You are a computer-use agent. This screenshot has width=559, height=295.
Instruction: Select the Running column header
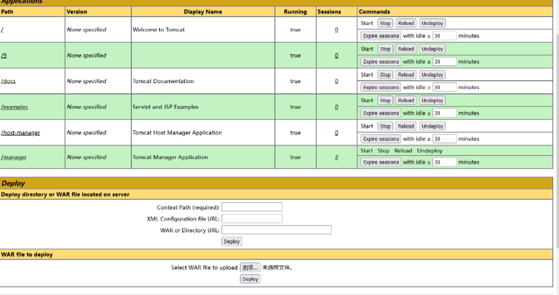tap(295, 12)
